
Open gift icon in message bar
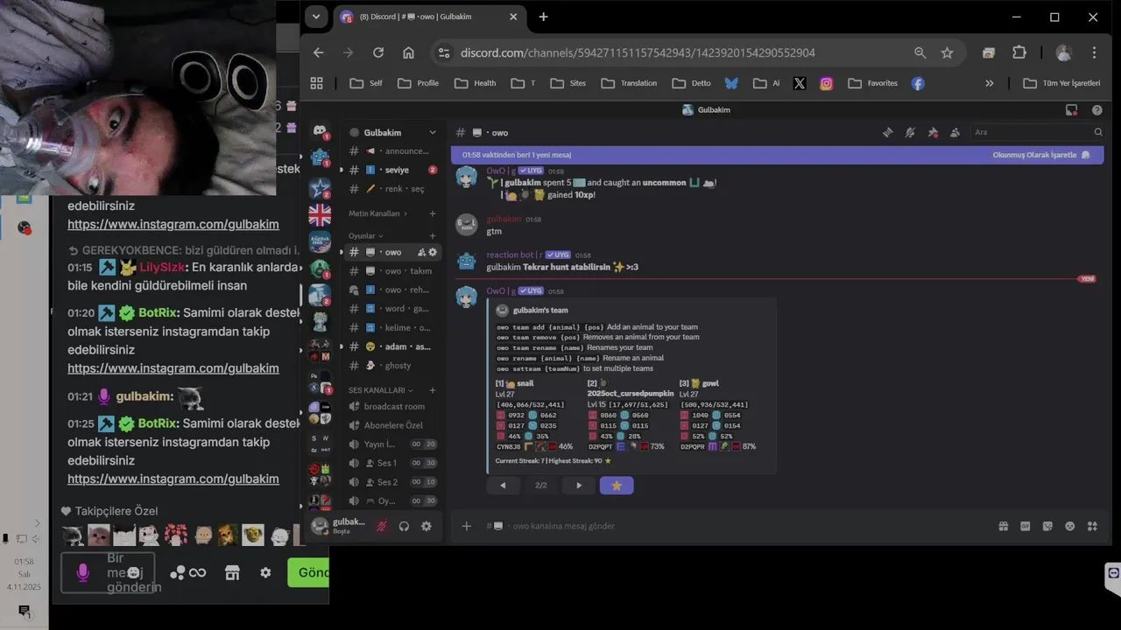tap(1003, 526)
